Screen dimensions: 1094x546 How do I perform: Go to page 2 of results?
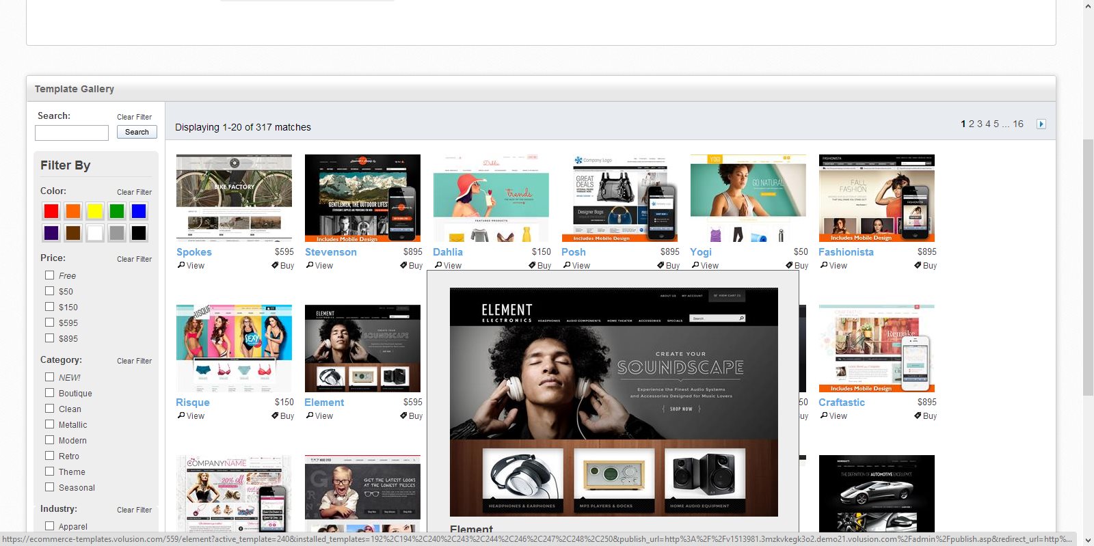(972, 124)
